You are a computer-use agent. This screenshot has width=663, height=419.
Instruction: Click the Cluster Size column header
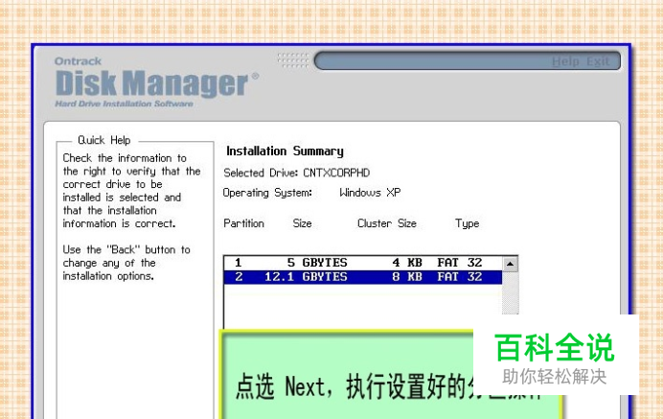pos(387,223)
